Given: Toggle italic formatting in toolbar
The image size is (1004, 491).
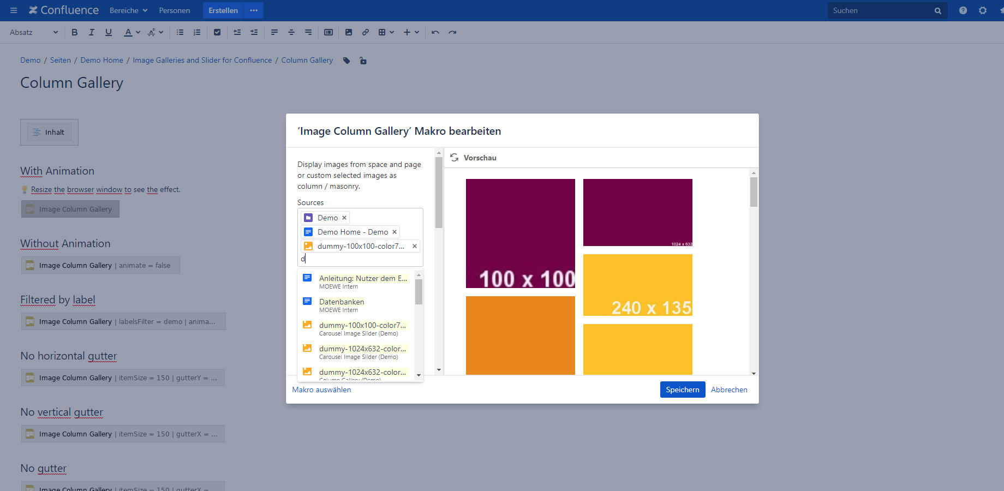Looking at the screenshot, I should point(92,32).
